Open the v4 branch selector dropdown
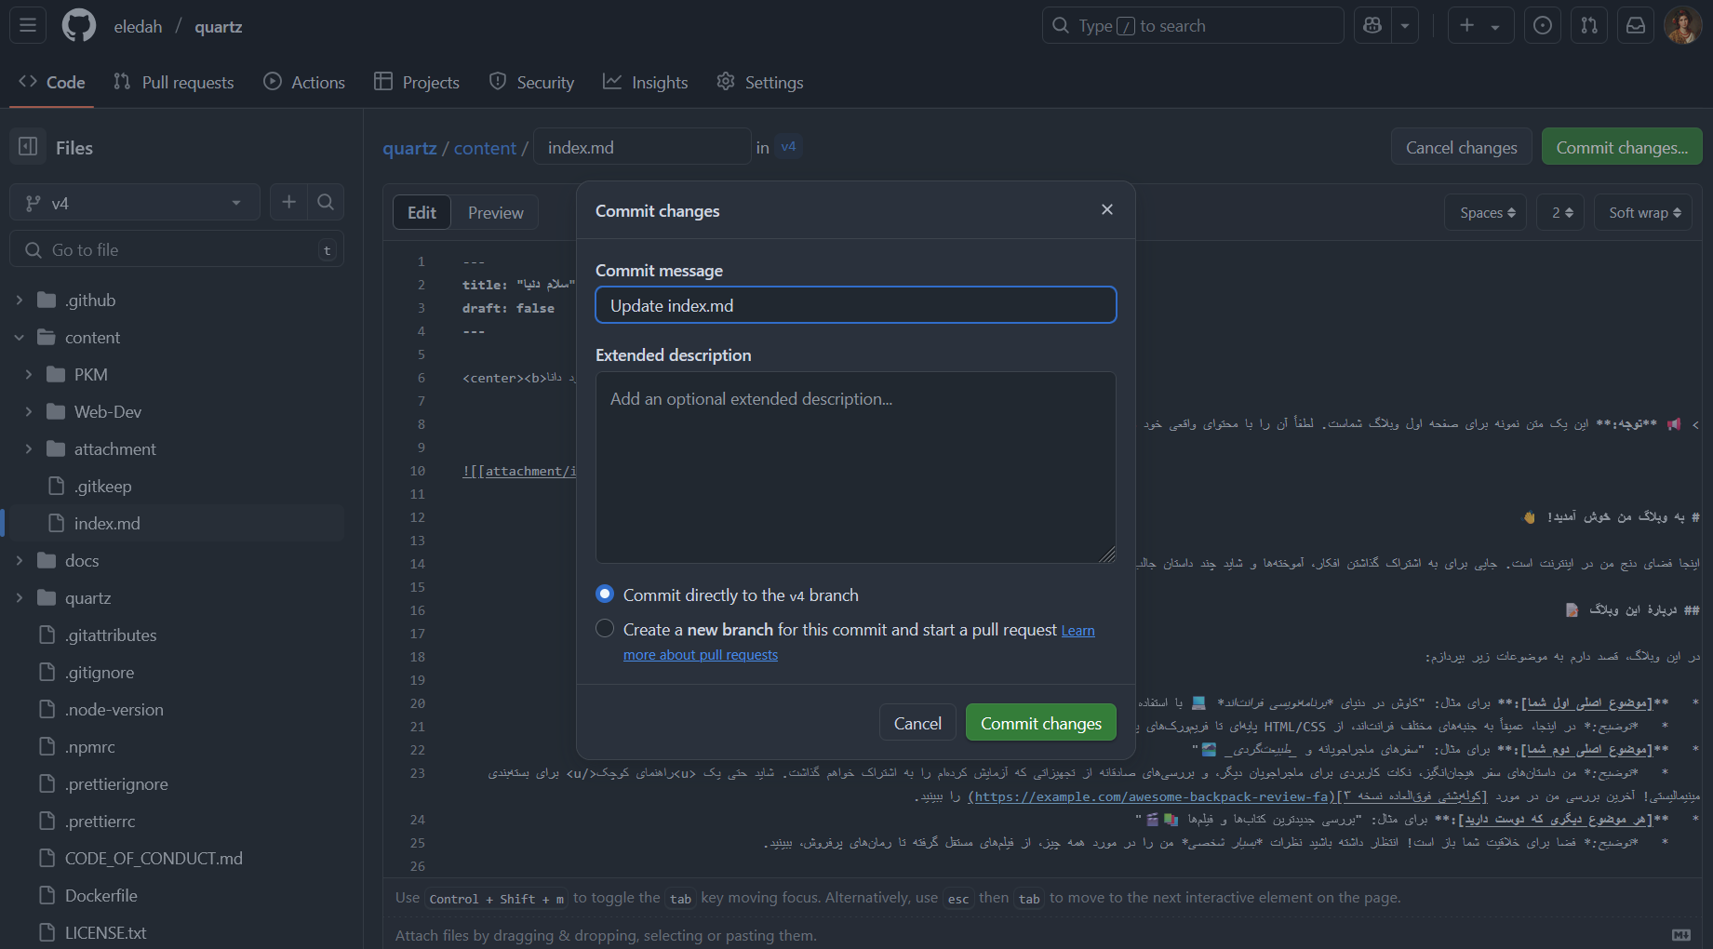This screenshot has height=949, width=1713. click(135, 203)
